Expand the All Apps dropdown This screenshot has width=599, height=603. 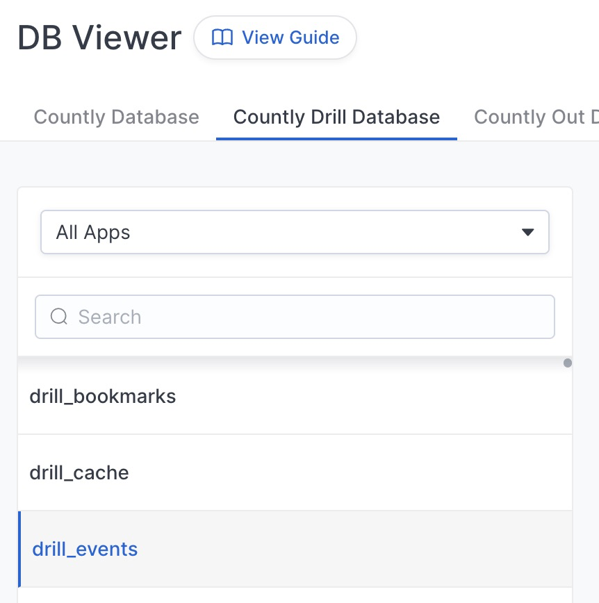295,232
